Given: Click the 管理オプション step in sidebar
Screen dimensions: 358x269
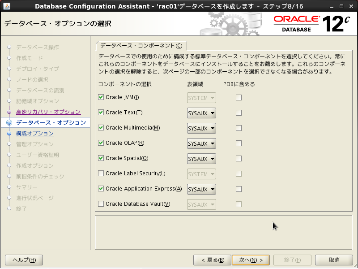Looking at the screenshot, I should pyautogui.click(x=35, y=144).
